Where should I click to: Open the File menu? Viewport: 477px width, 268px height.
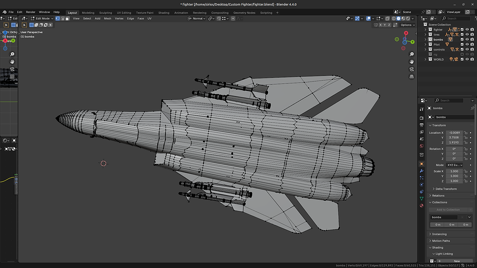(11, 12)
